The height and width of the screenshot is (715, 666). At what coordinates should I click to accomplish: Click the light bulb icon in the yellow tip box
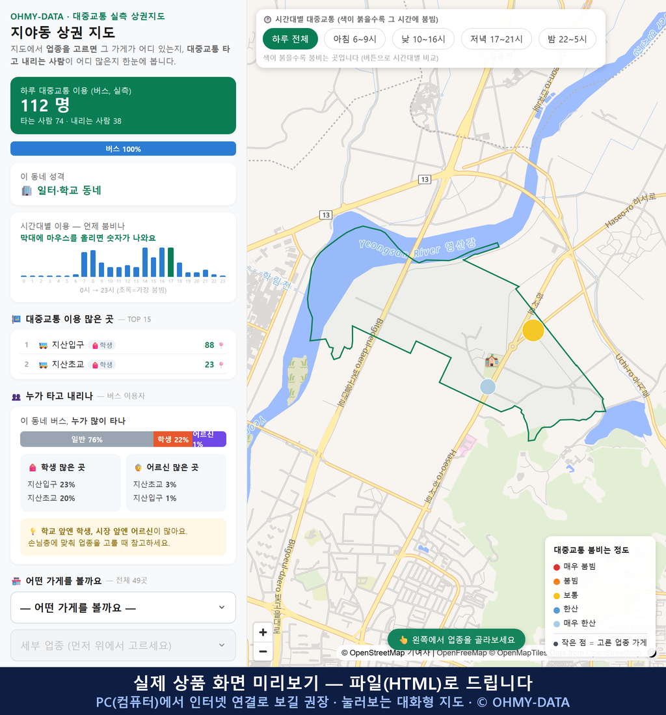[x=33, y=531]
